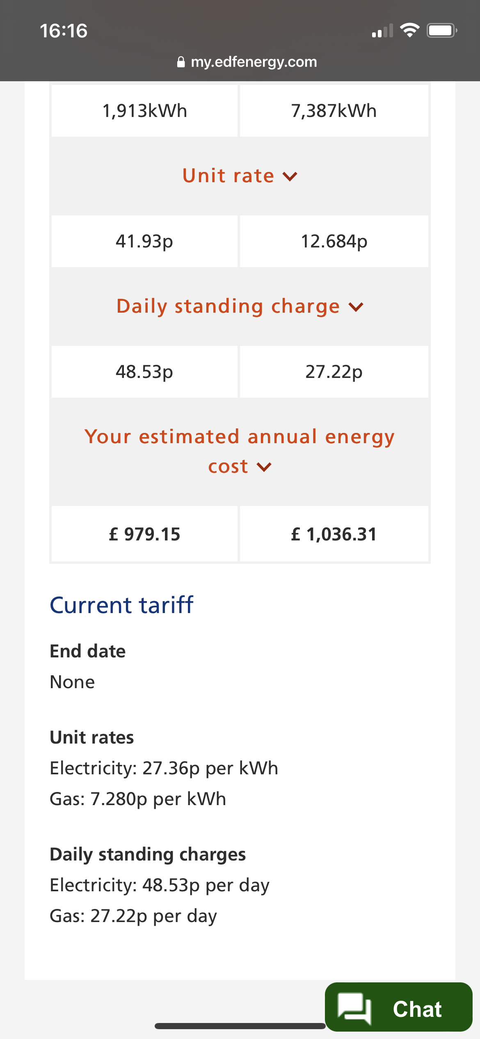480x1039 pixels.
Task: Tap the chat bubble icon
Action: coord(354,1008)
